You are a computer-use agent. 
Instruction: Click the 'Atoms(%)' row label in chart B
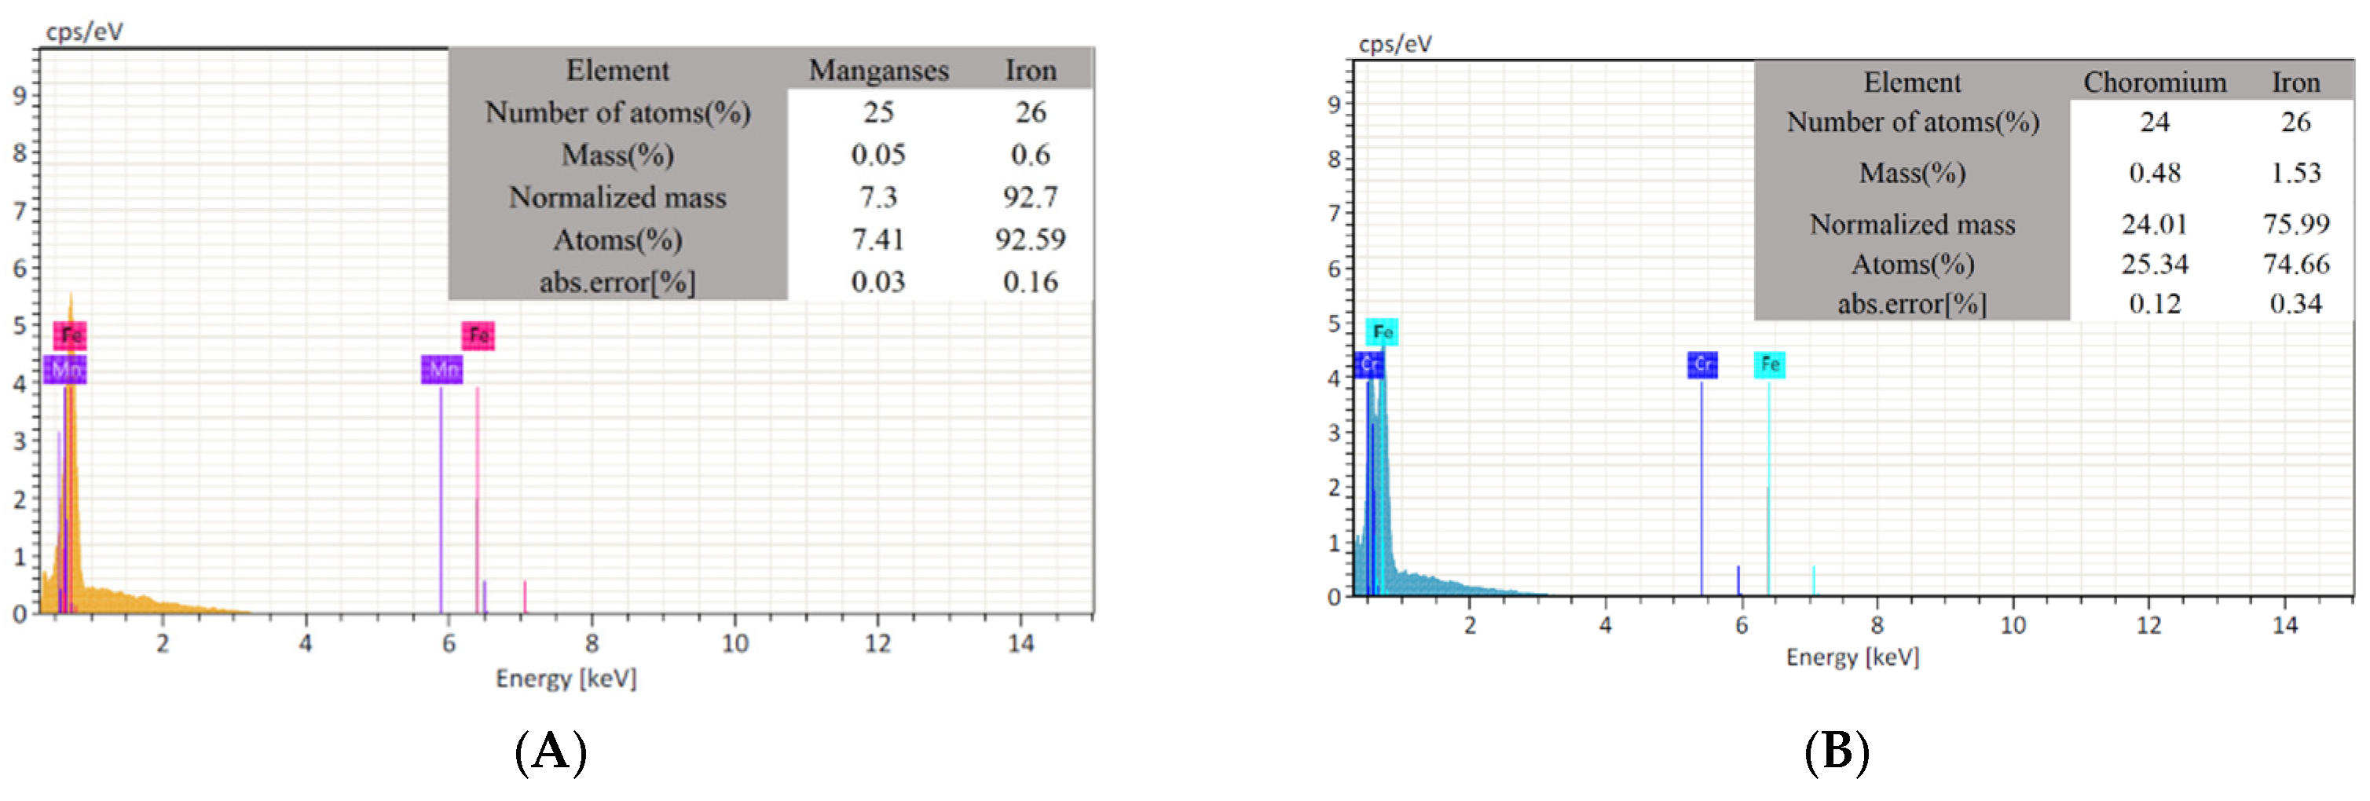point(1912,265)
